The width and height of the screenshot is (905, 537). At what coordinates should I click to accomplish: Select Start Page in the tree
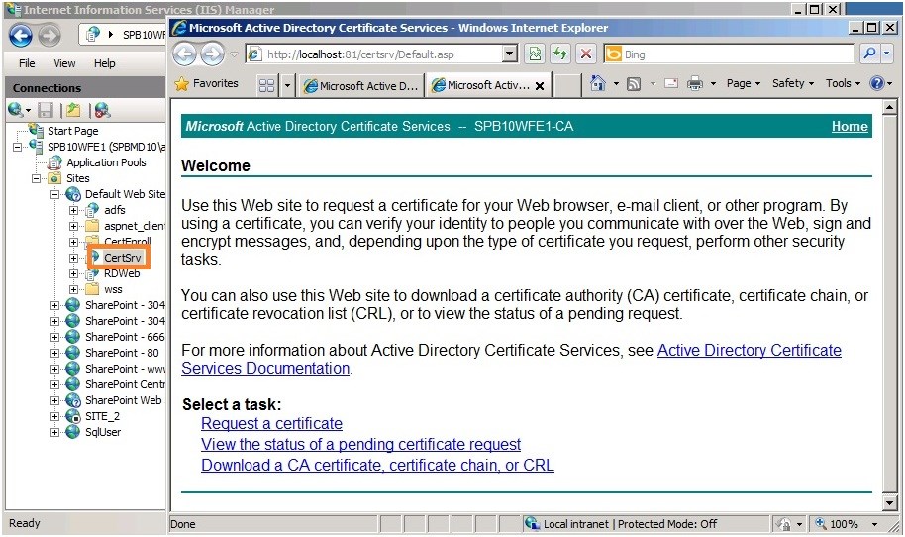[72, 131]
